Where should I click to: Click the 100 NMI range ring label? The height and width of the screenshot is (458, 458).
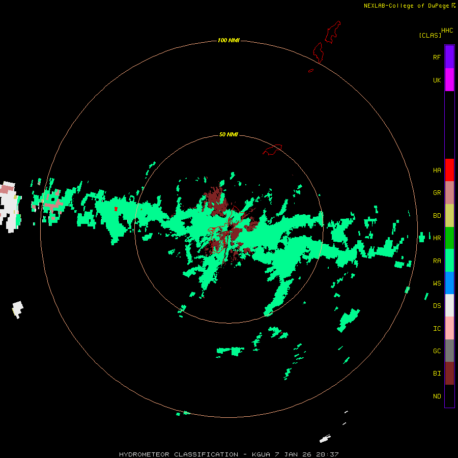(228, 40)
